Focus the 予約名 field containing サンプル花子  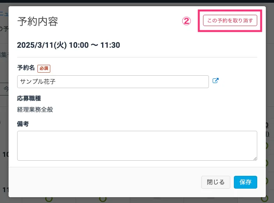[113, 82]
